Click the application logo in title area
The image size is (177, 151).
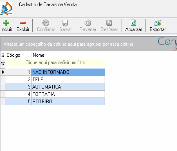(x=6, y=8)
